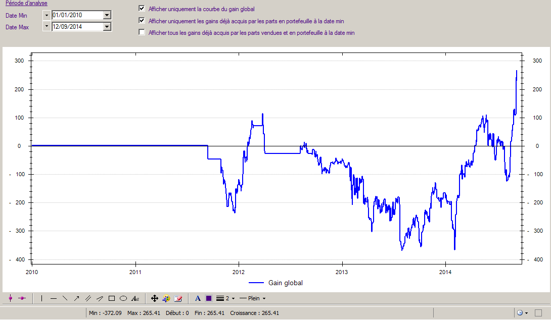551x320 pixels.
Task: Click the 'Période d'analyse' link
Action: [x=26, y=3]
